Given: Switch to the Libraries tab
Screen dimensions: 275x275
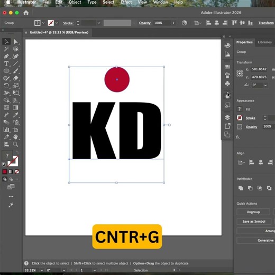Looking at the screenshot, I should click(264, 42).
